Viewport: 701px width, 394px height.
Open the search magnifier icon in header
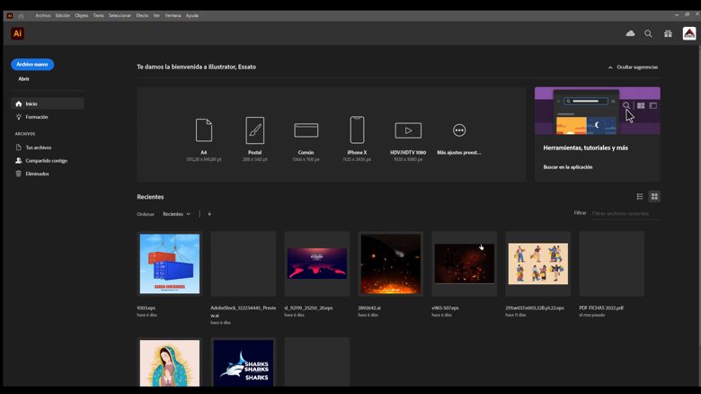(648, 34)
